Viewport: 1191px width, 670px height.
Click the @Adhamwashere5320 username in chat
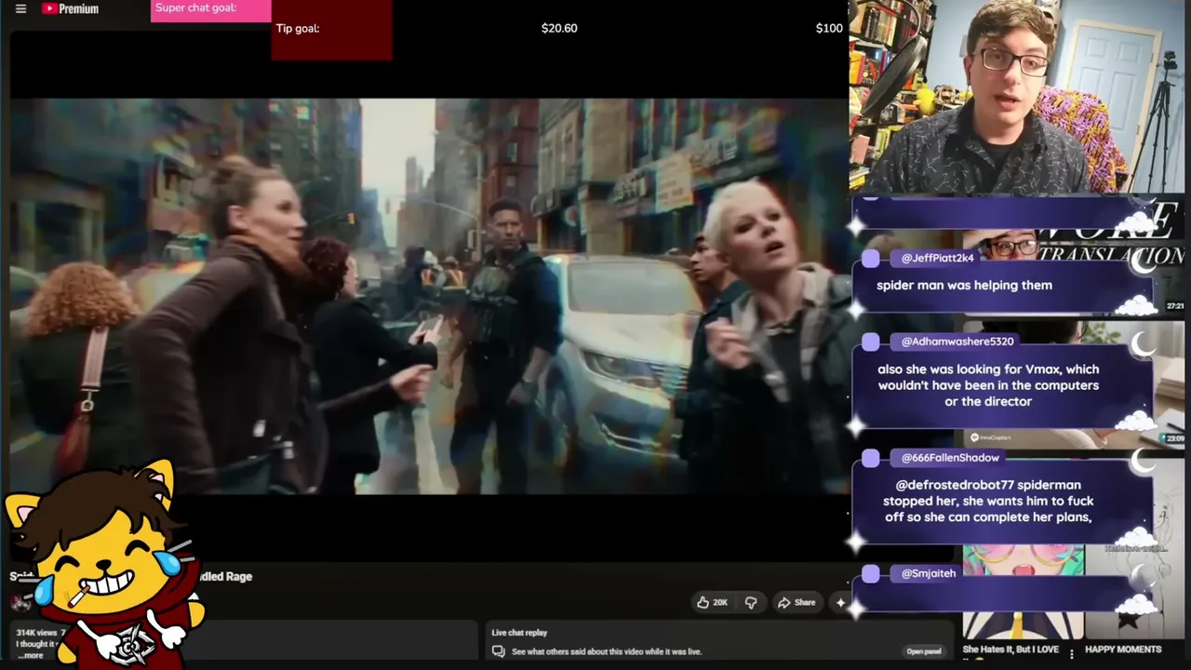point(957,342)
